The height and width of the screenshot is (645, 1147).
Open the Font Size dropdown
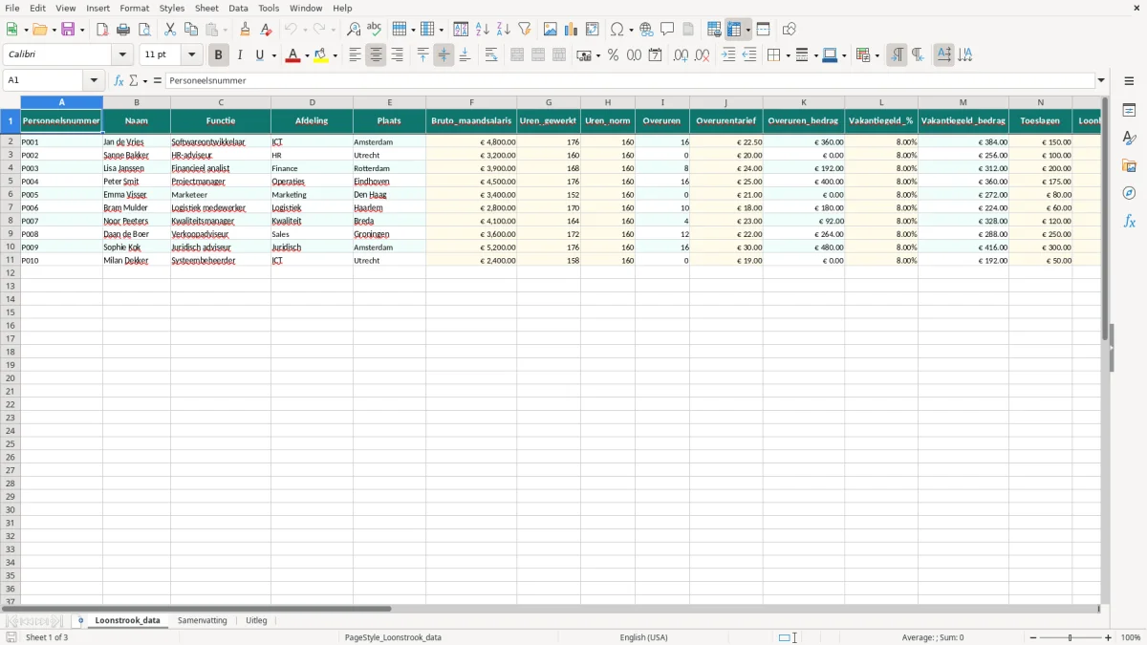[x=192, y=55]
